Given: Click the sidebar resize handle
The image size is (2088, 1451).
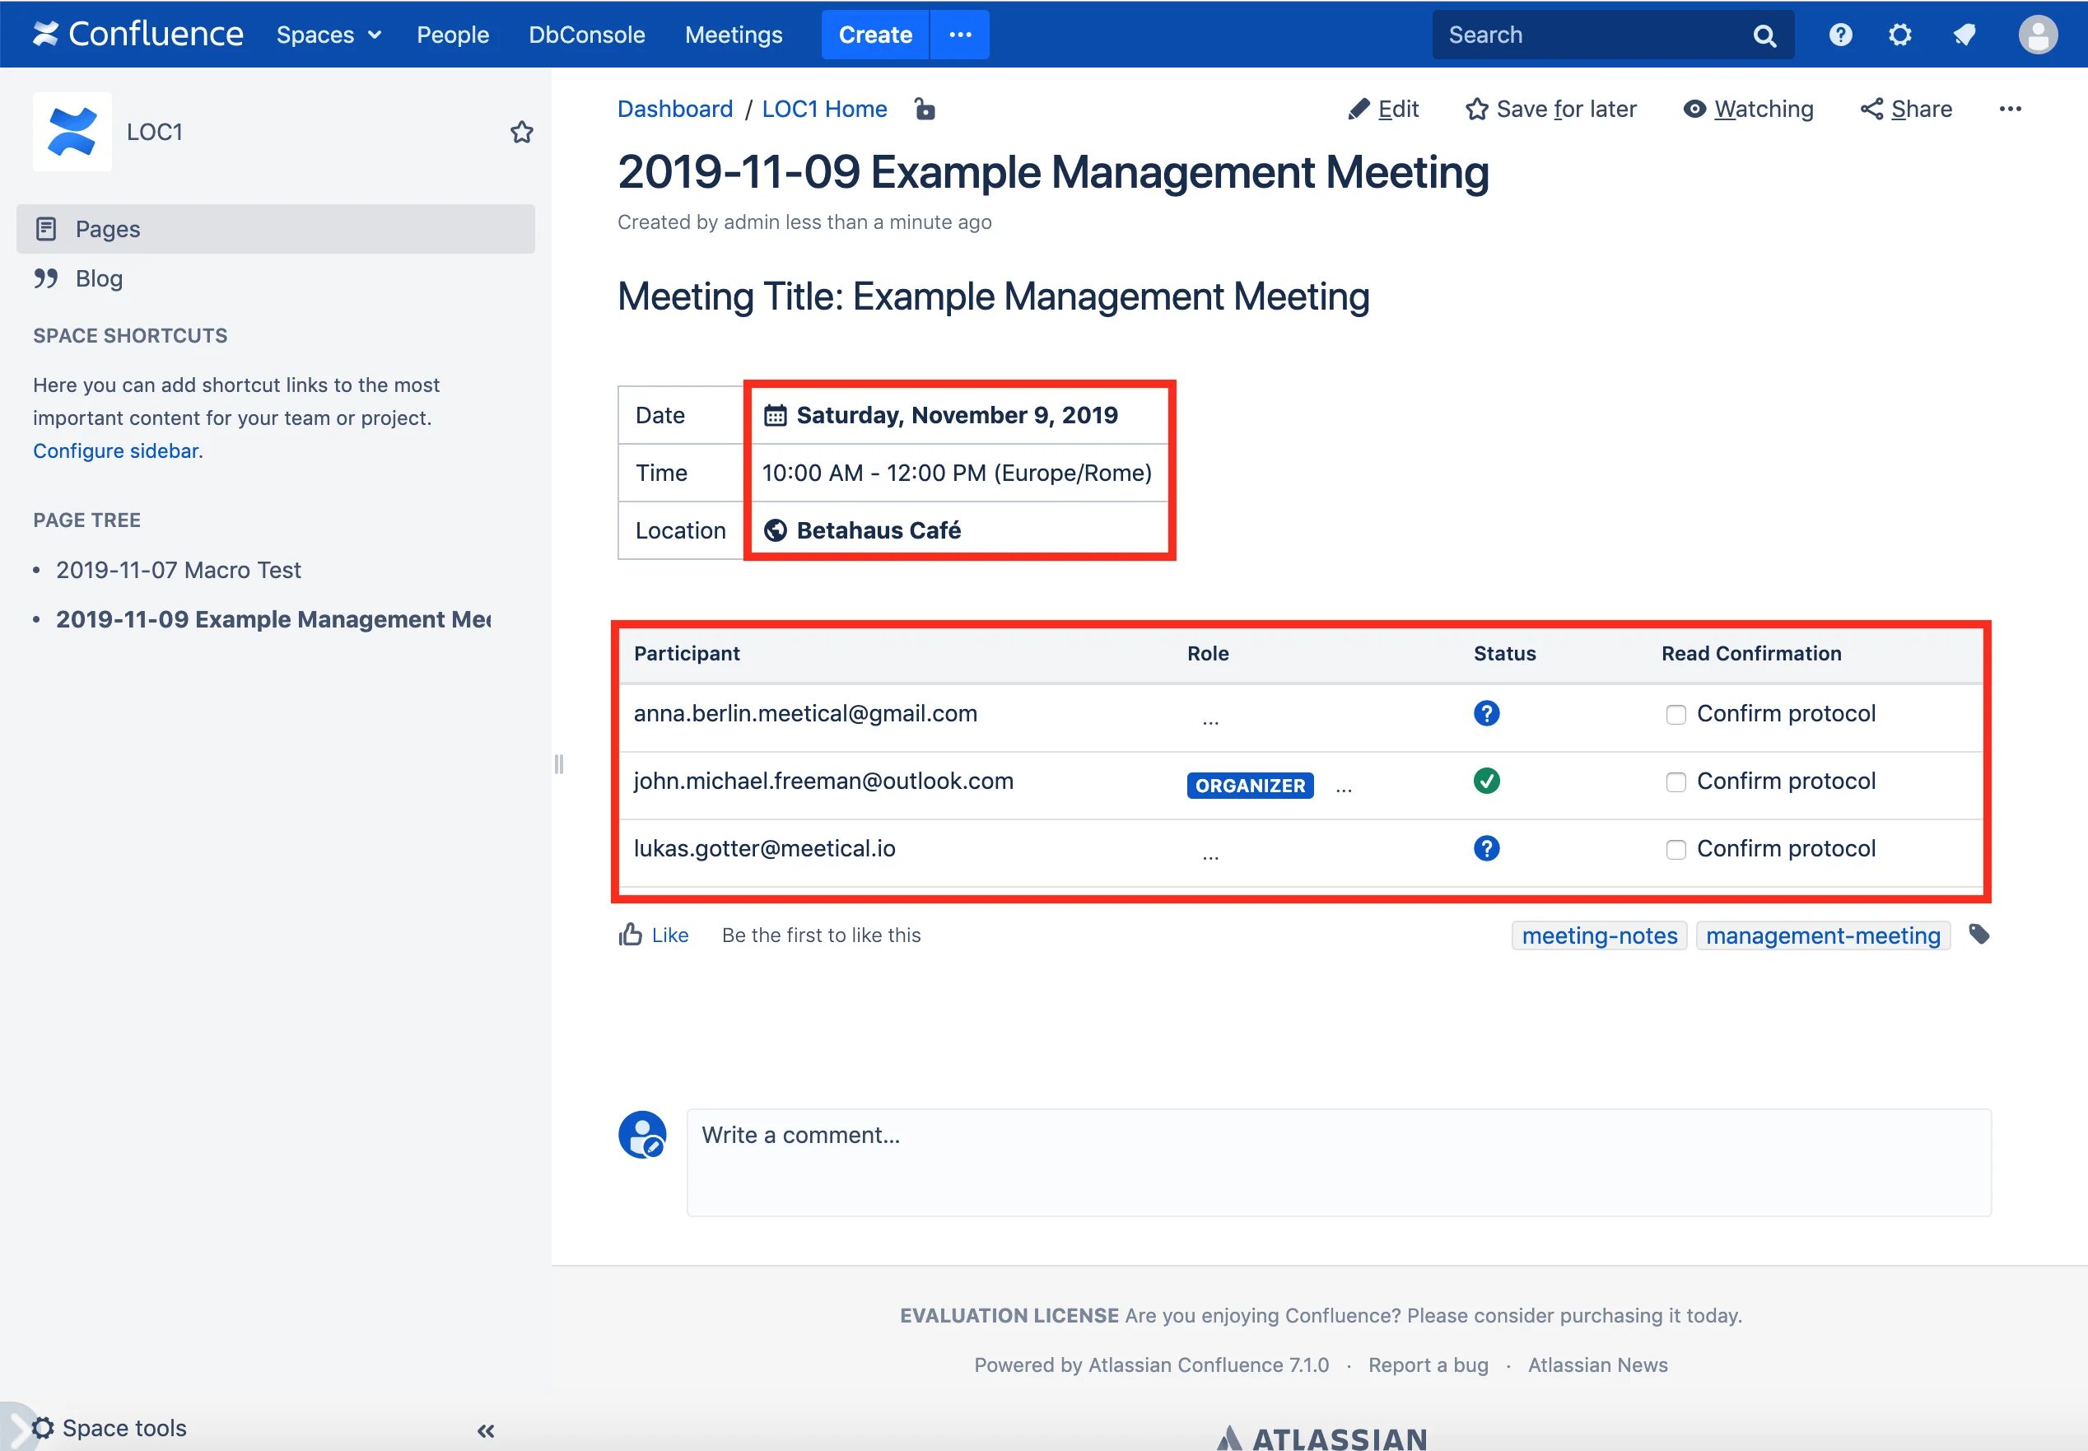Looking at the screenshot, I should 558,763.
